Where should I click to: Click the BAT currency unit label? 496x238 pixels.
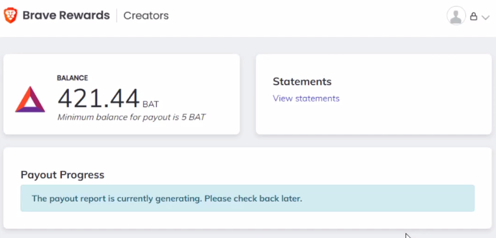click(150, 104)
